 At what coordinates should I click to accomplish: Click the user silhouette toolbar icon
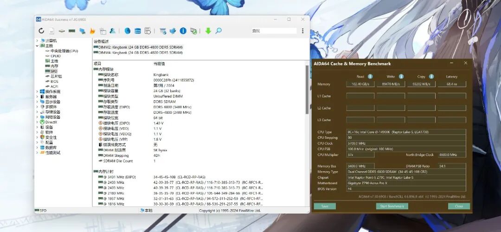tap(112, 31)
